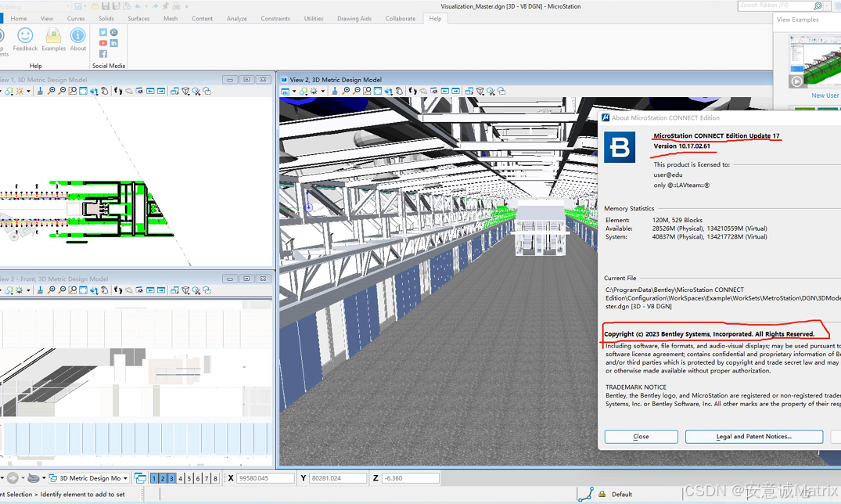The height and width of the screenshot is (504, 841).
Task: Click Close button in About dialog
Action: [x=641, y=437]
